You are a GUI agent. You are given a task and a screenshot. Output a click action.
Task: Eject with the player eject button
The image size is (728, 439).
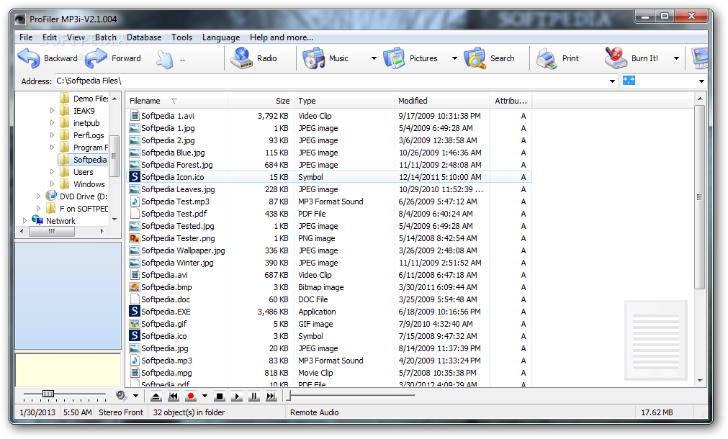156,397
